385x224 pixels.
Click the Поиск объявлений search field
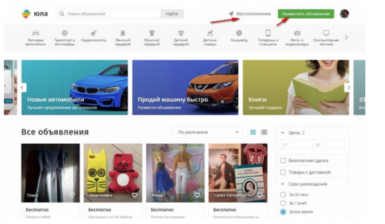point(109,14)
